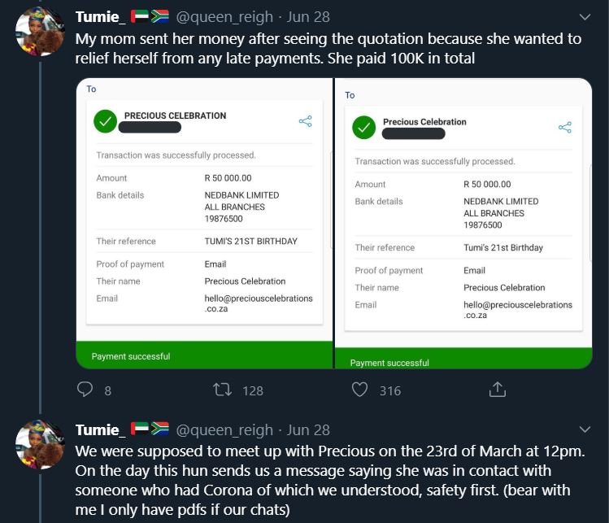Click @queen_reigh handle on second tweet

tap(224, 430)
